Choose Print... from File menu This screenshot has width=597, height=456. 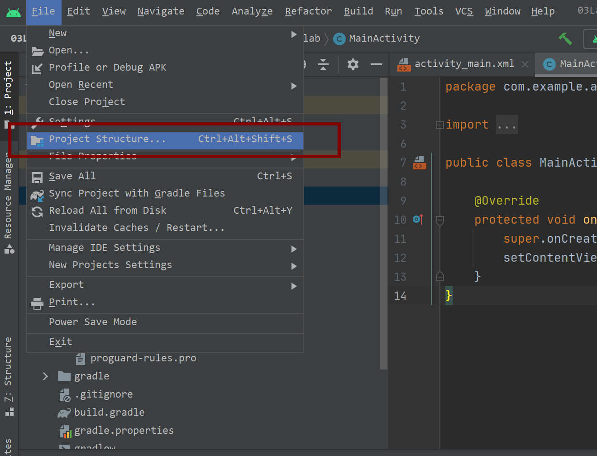(165, 302)
